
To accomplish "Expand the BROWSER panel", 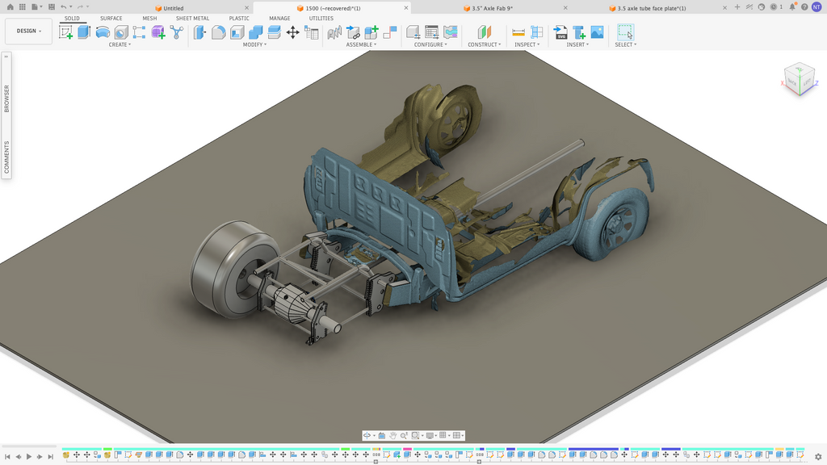I will (6, 98).
